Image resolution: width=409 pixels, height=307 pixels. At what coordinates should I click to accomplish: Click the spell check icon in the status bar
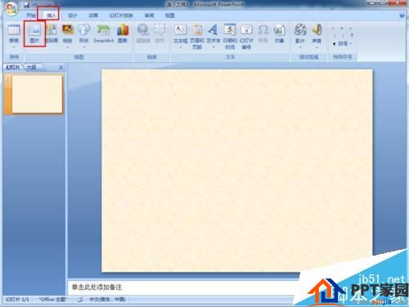79,300
